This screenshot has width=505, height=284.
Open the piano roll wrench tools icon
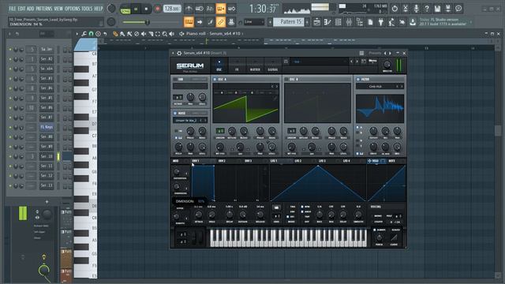(84, 33)
